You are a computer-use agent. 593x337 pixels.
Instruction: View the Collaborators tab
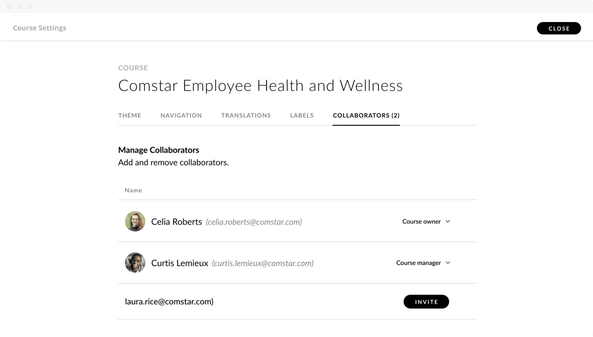click(x=366, y=115)
